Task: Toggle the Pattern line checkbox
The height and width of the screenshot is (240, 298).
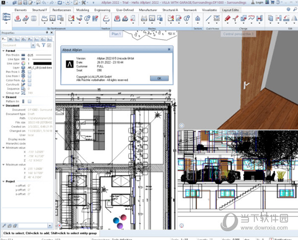Action: tap(30, 101)
